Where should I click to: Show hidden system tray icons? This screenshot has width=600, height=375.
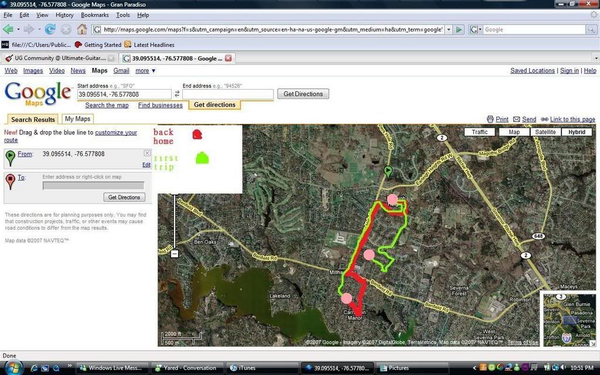point(475,368)
